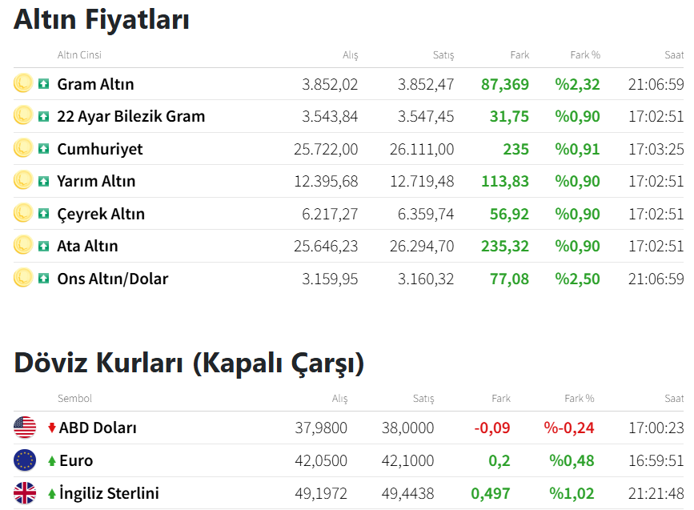The width and height of the screenshot is (694, 510).
Task: Click the Fark % header in gold table
Action: 584,55
